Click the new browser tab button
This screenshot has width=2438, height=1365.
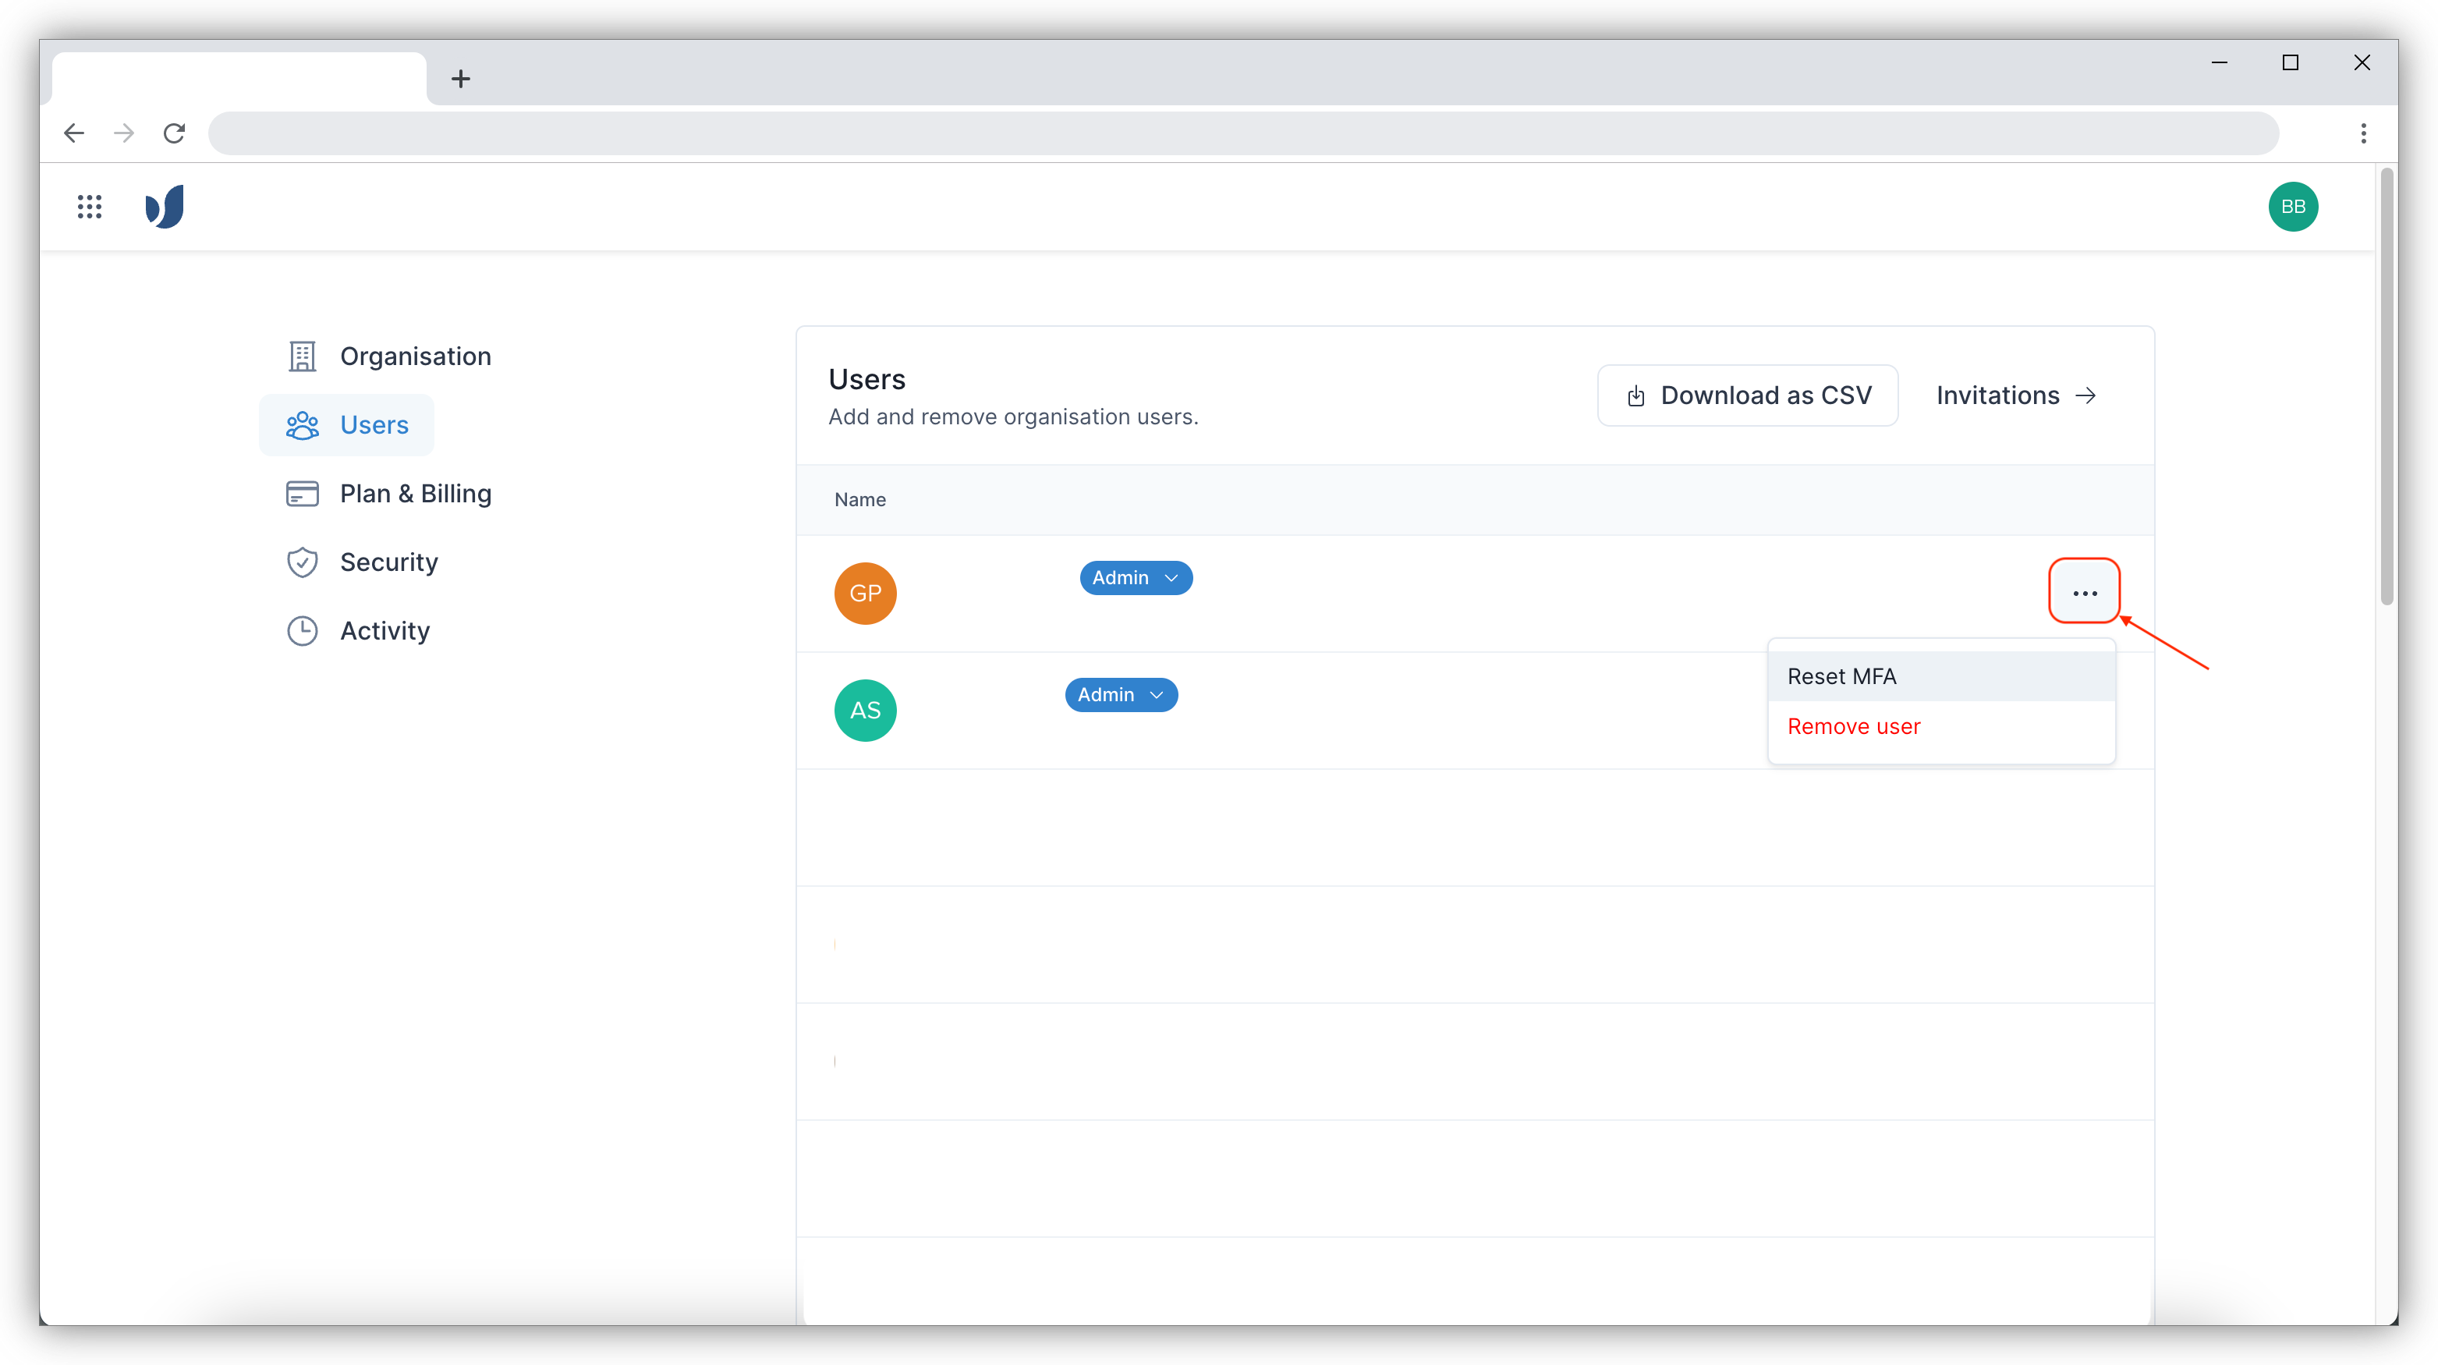(460, 77)
